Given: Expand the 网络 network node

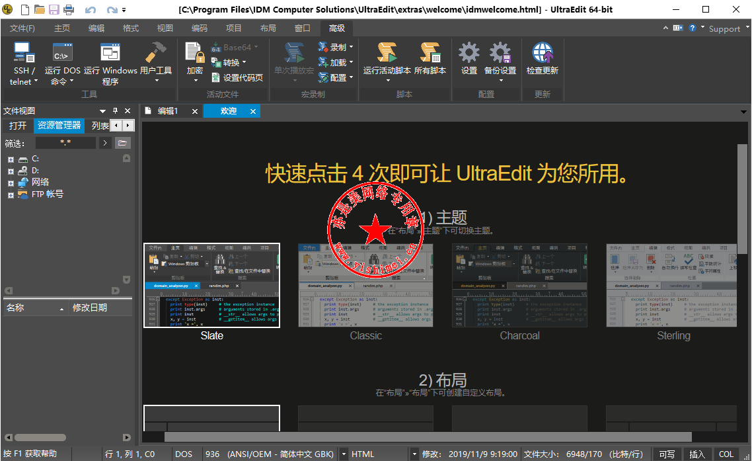Looking at the screenshot, I should click(x=11, y=183).
